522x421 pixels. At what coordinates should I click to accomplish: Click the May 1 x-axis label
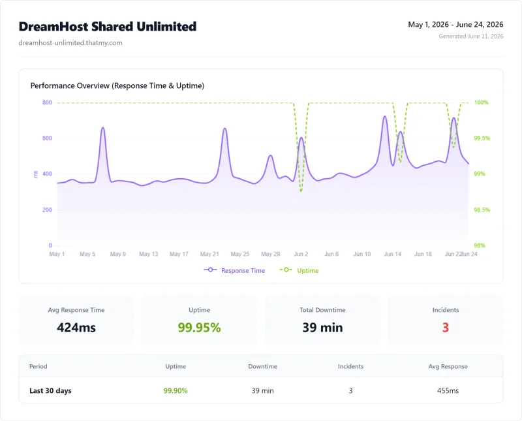point(57,254)
